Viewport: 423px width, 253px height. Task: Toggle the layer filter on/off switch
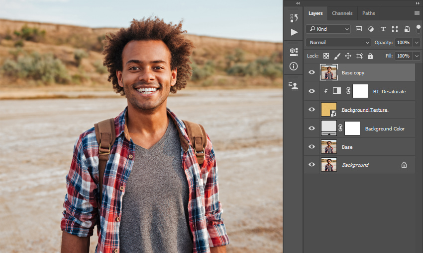click(x=419, y=29)
